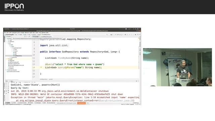The image size is (215, 121).
Task: Collapse the main folder arrow
Action: pyautogui.click(x=8, y=45)
